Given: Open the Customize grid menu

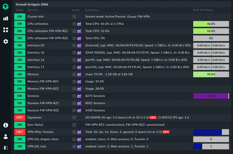Looking at the screenshot, I should tap(5, 30).
